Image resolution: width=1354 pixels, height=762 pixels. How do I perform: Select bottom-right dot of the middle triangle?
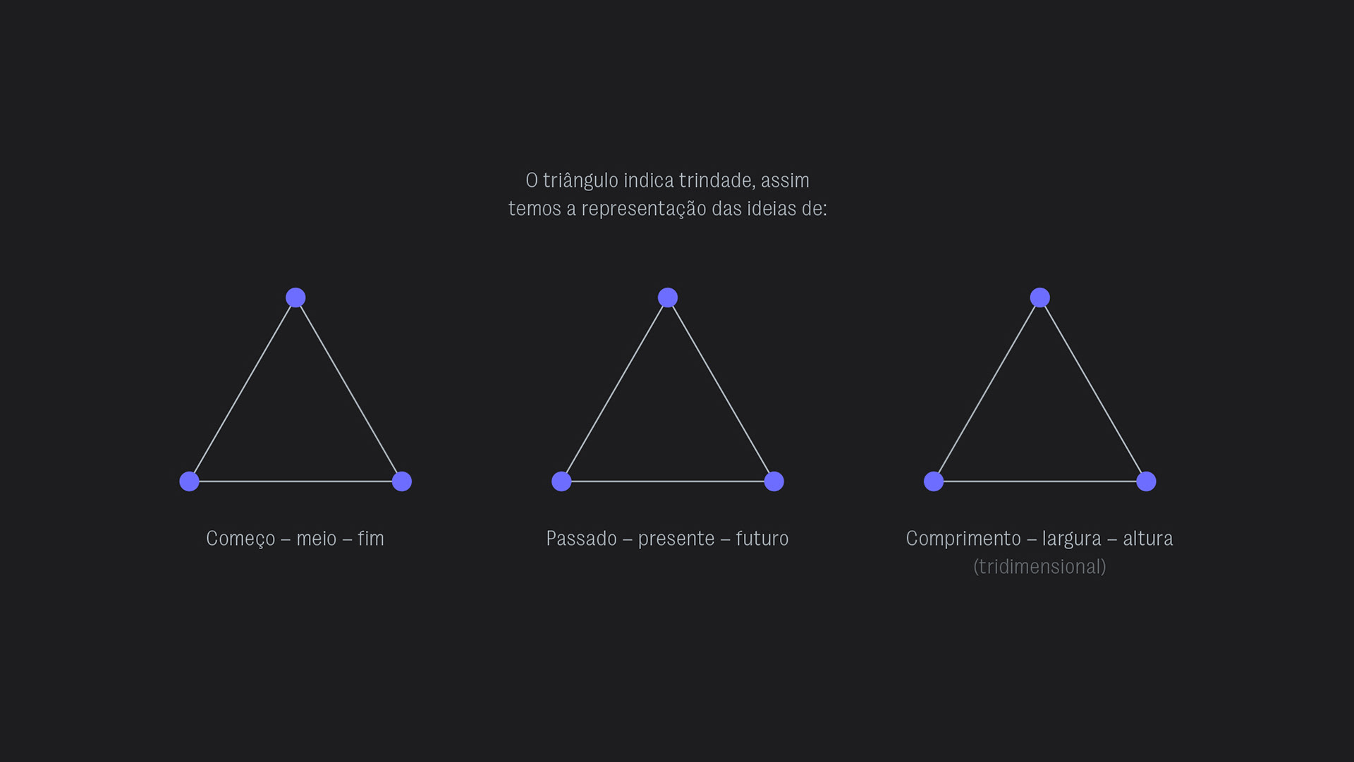(x=774, y=481)
